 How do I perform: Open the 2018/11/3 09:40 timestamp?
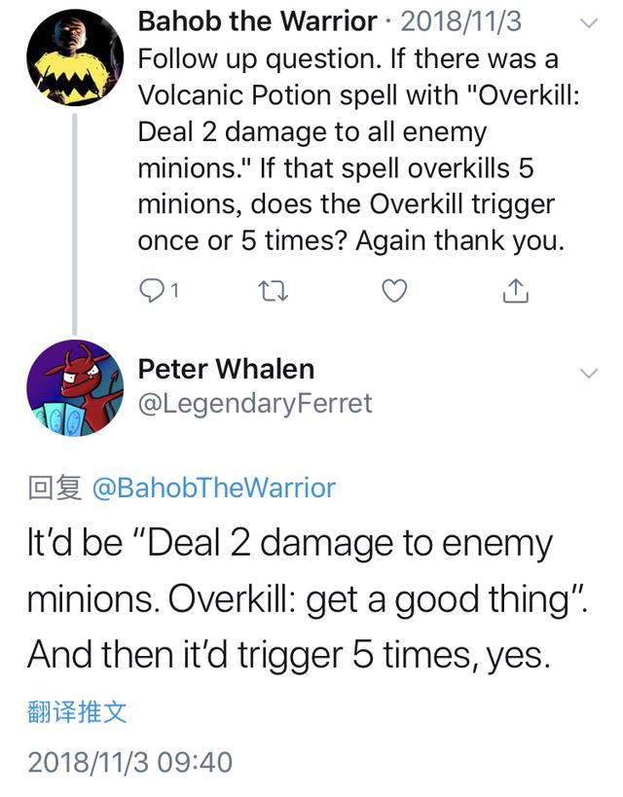pos(130,760)
